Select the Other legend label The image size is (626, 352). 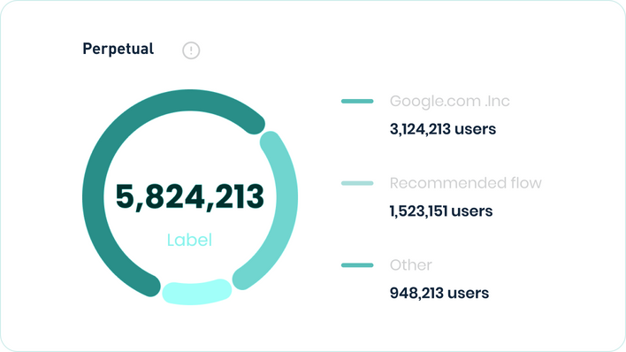click(x=411, y=265)
